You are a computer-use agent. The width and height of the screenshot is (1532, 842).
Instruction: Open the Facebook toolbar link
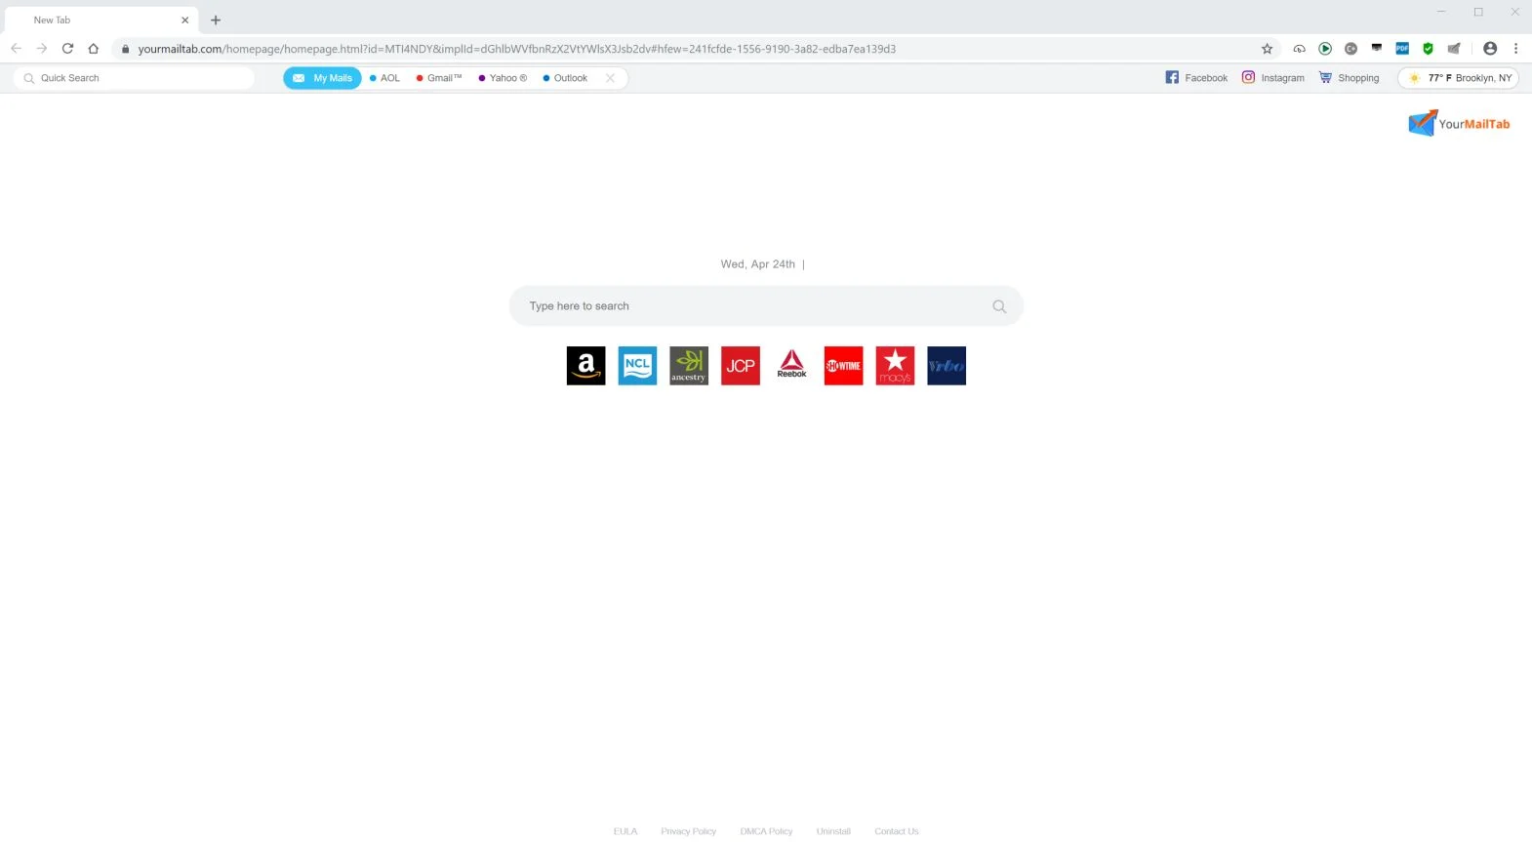[x=1196, y=78]
